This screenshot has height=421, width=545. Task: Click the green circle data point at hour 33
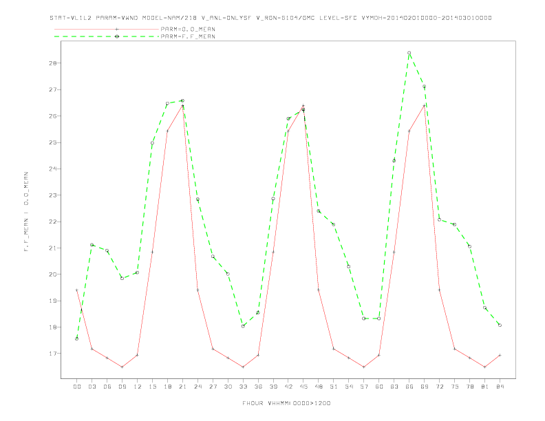(243, 326)
